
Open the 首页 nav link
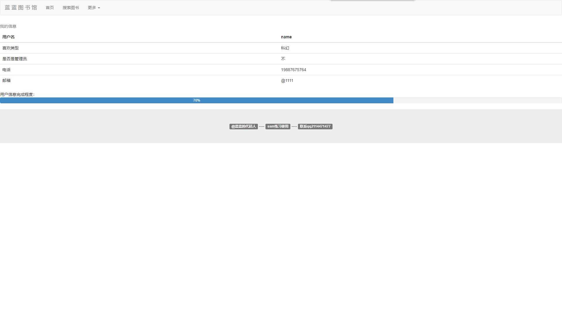tap(50, 8)
